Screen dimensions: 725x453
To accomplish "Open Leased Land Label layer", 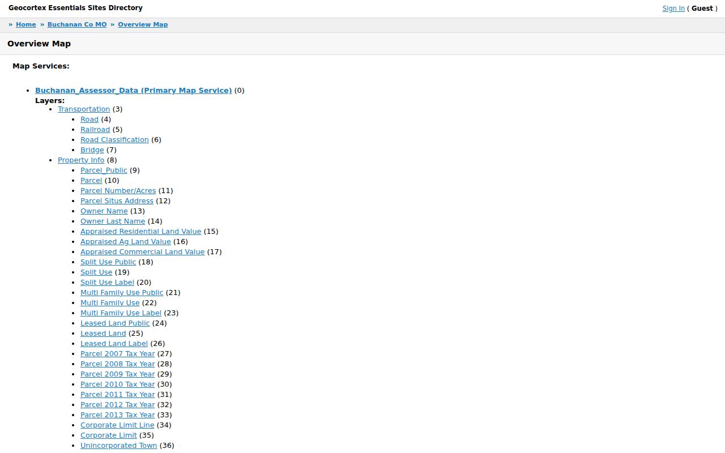I will (114, 344).
